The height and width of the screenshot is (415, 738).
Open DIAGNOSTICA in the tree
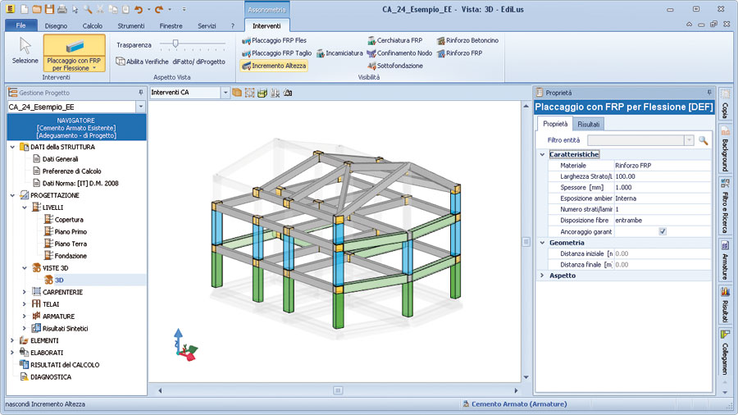coord(51,377)
